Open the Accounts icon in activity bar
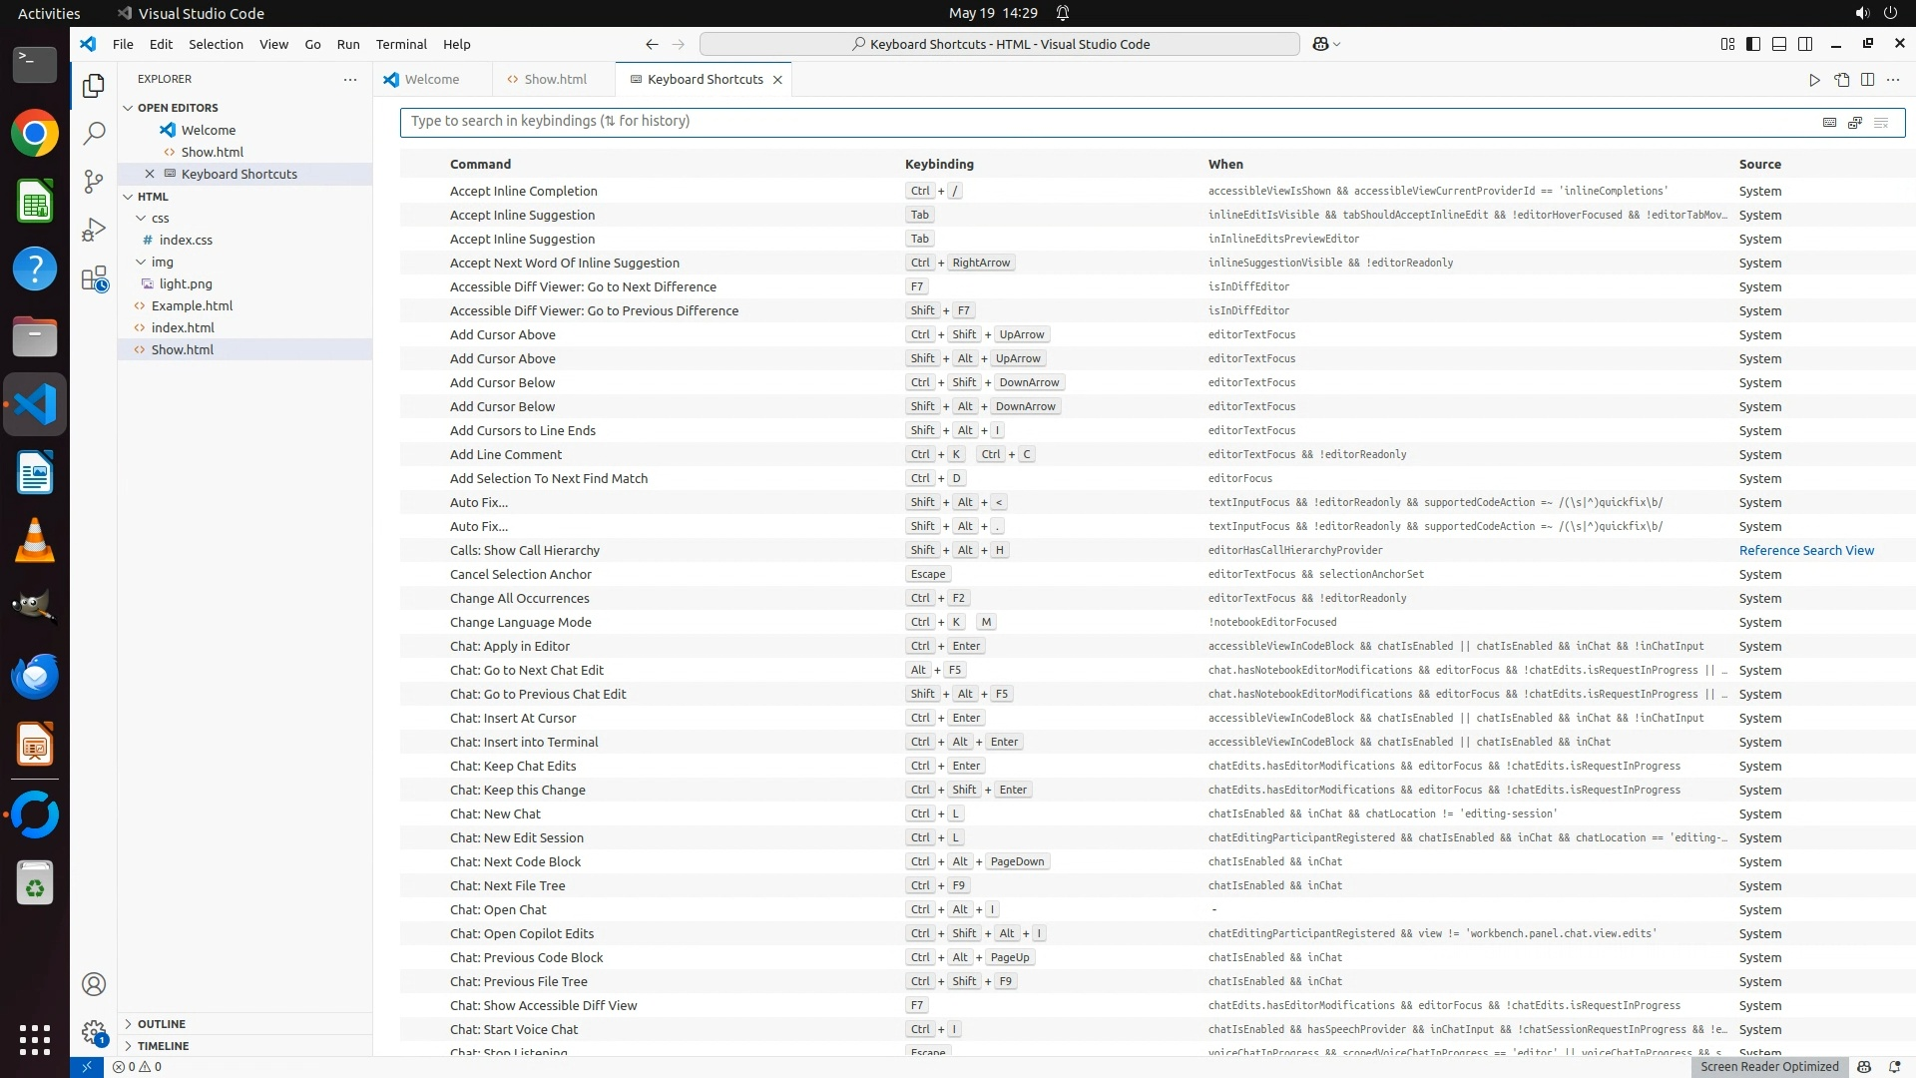This screenshot has width=1916, height=1078. click(x=94, y=984)
